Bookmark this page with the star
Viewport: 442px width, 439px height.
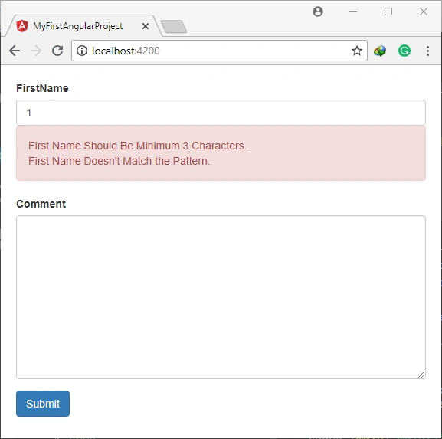pyautogui.click(x=357, y=51)
